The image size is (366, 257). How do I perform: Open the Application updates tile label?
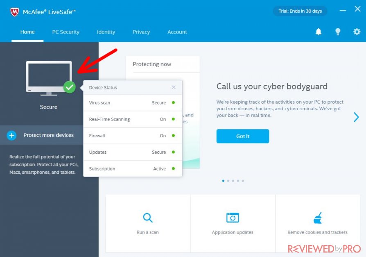pyautogui.click(x=233, y=232)
